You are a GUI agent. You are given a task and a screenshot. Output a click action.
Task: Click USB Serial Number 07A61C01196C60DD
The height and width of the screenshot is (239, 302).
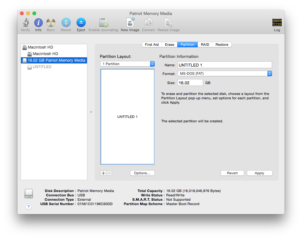click(95, 204)
